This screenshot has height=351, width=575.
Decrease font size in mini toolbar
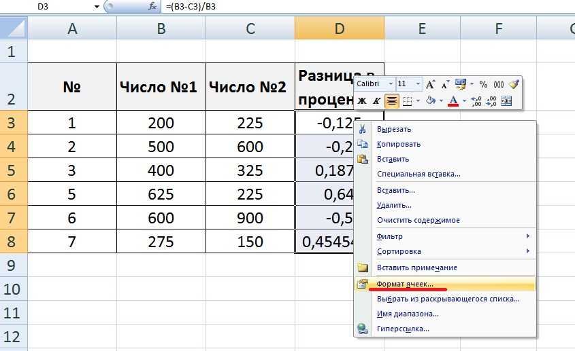[445, 85]
